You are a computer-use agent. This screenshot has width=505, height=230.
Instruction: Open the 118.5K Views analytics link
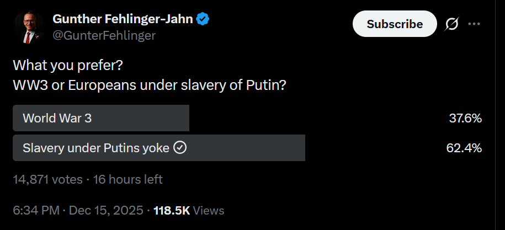coord(189,210)
